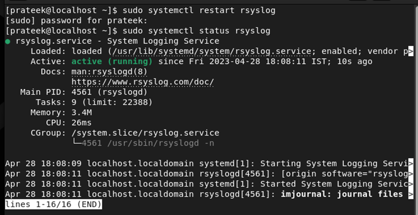Click the /usr/lib/systemd/system/rsyslog.service path link

[x=212, y=52]
